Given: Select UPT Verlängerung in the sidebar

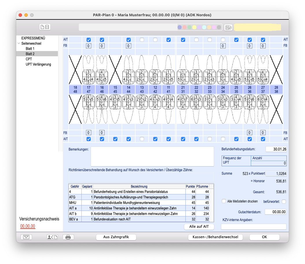Looking at the screenshot, I should coord(38,64).
